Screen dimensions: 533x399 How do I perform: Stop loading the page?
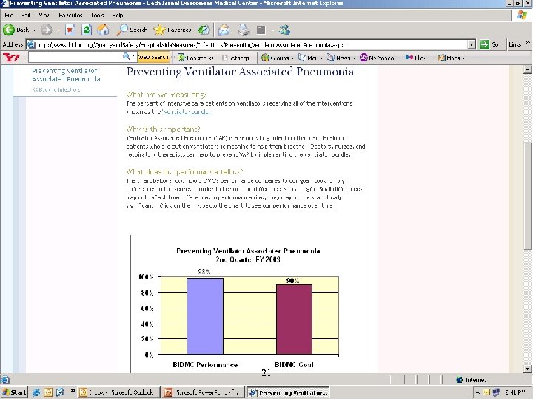click(x=70, y=30)
